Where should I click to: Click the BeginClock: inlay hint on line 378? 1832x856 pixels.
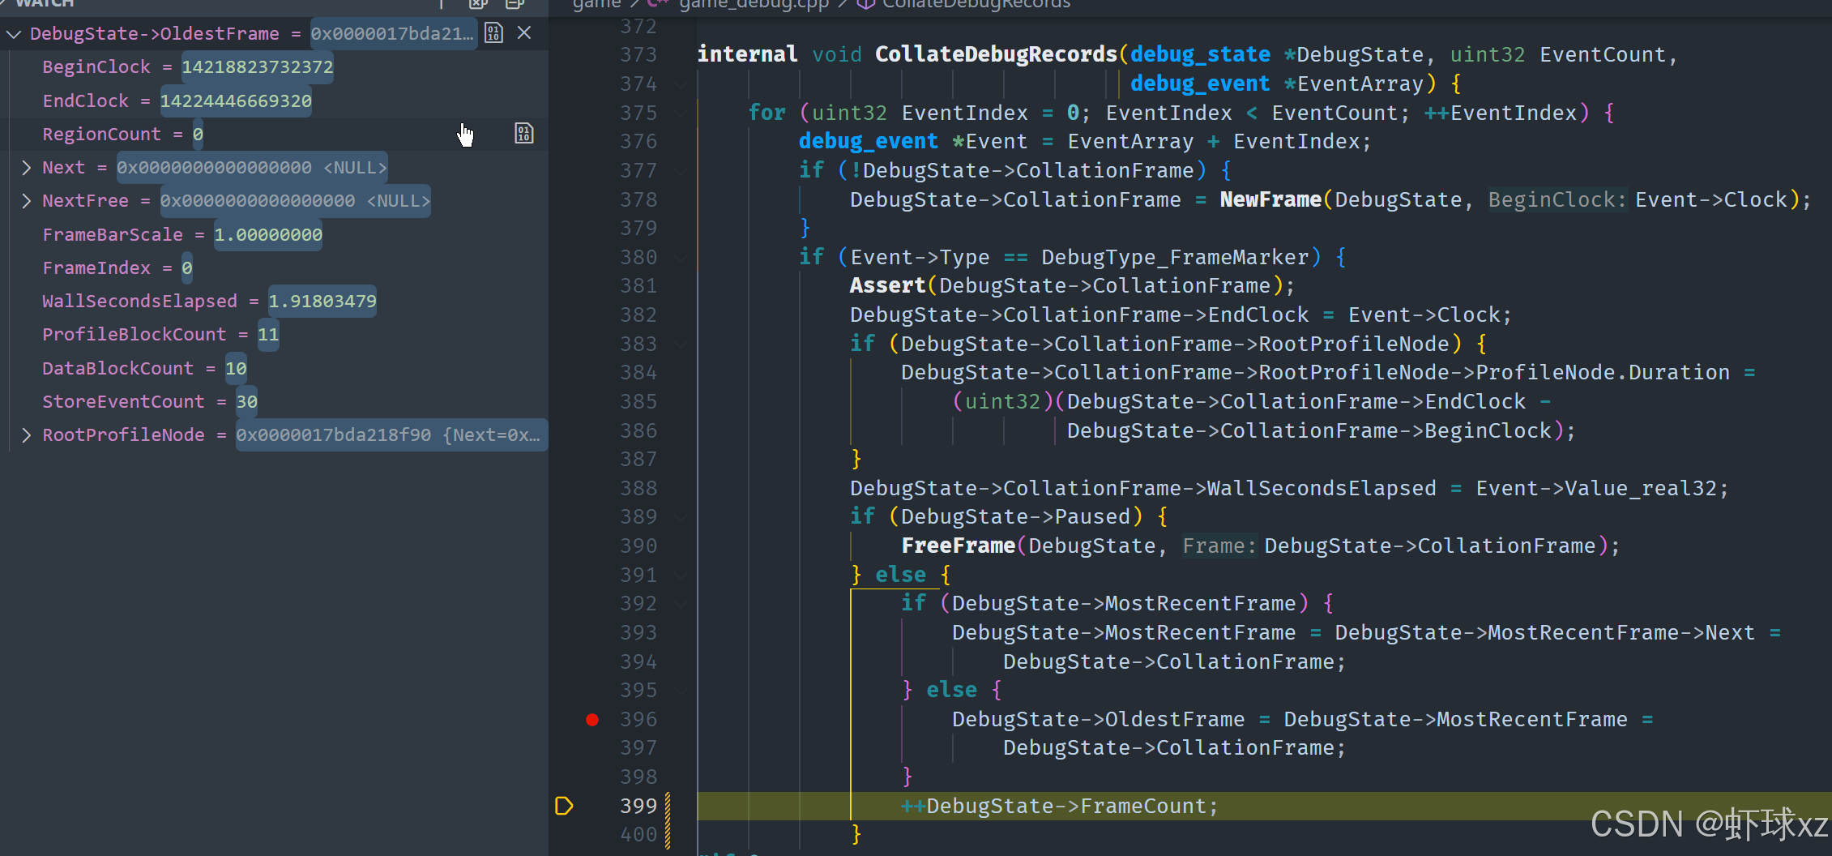pyautogui.click(x=1557, y=200)
